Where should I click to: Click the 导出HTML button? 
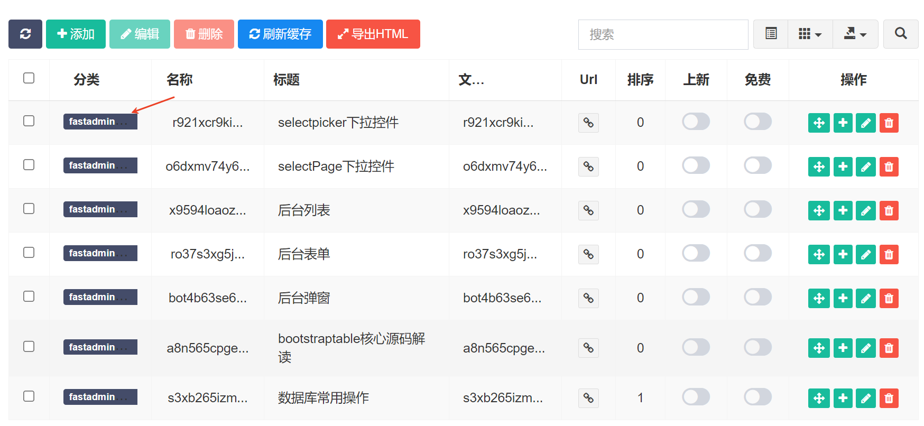pos(373,34)
